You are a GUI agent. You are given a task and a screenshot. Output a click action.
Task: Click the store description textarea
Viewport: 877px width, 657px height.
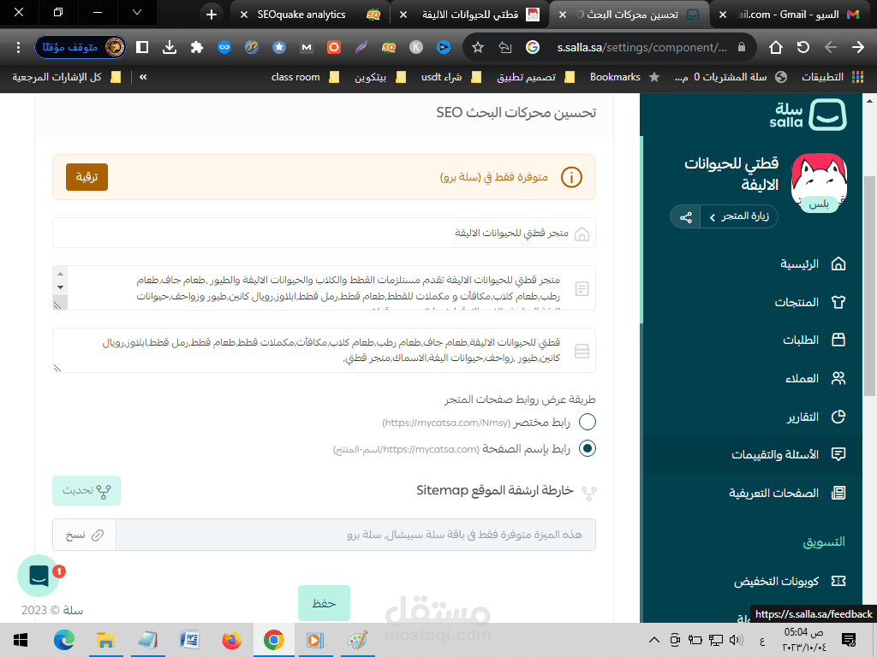324,287
